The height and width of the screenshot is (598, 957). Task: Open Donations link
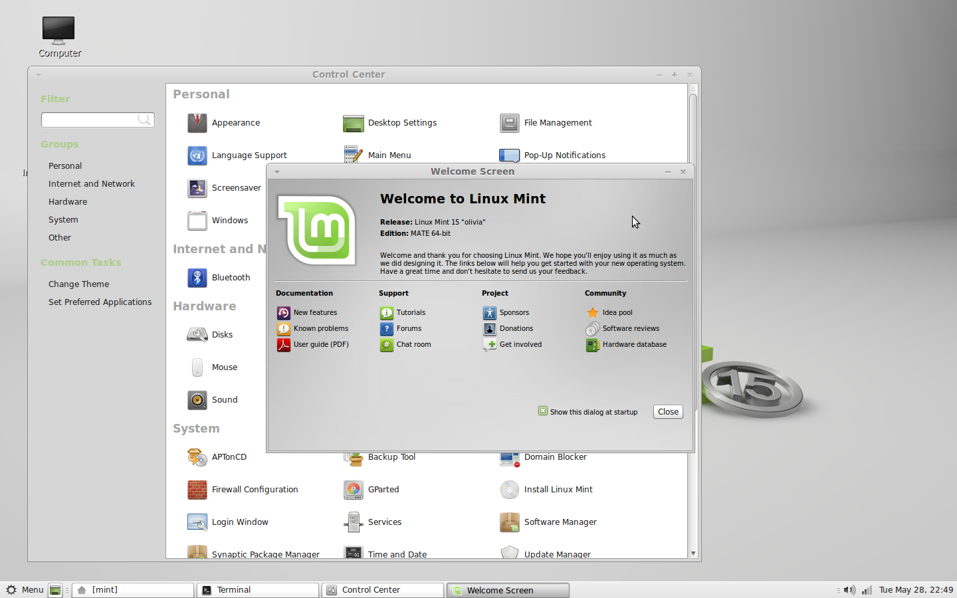point(516,329)
